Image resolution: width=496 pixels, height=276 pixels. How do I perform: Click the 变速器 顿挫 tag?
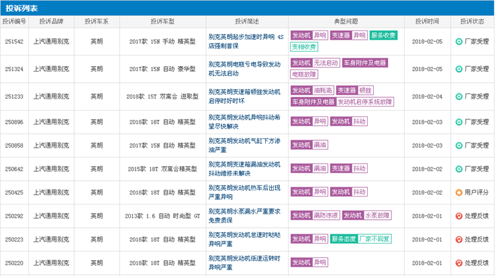[x=354, y=91]
